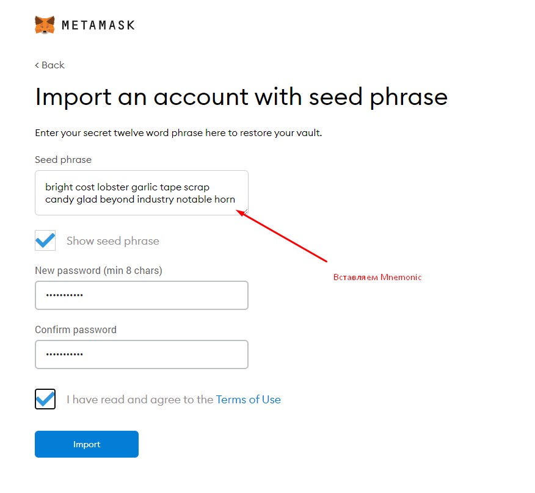The height and width of the screenshot is (493, 535).
Task: Grab the seed phrase box resize handle
Action: click(x=245, y=212)
